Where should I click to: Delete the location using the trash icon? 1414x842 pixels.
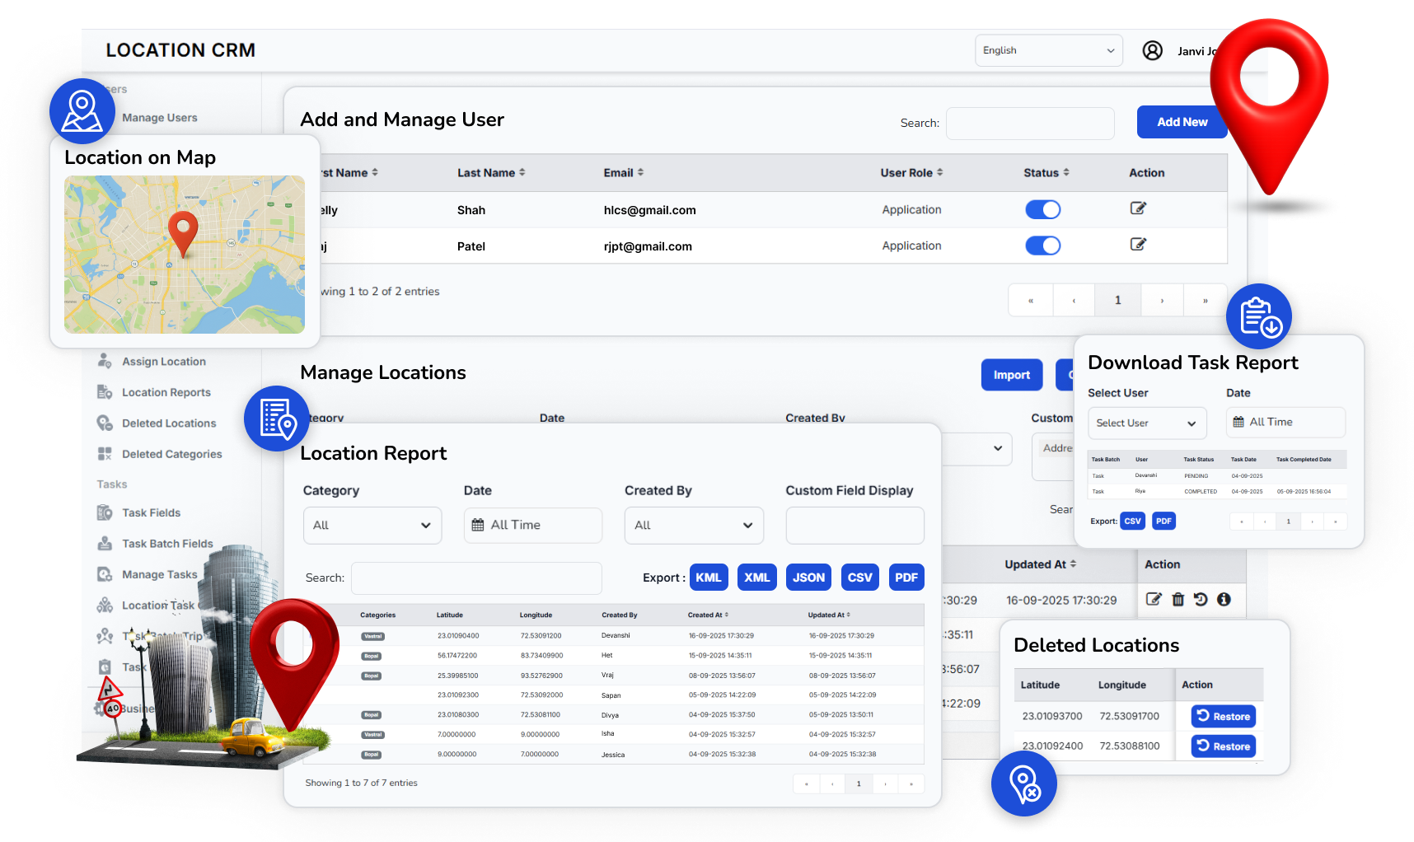pyautogui.click(x=1178, y=600)
